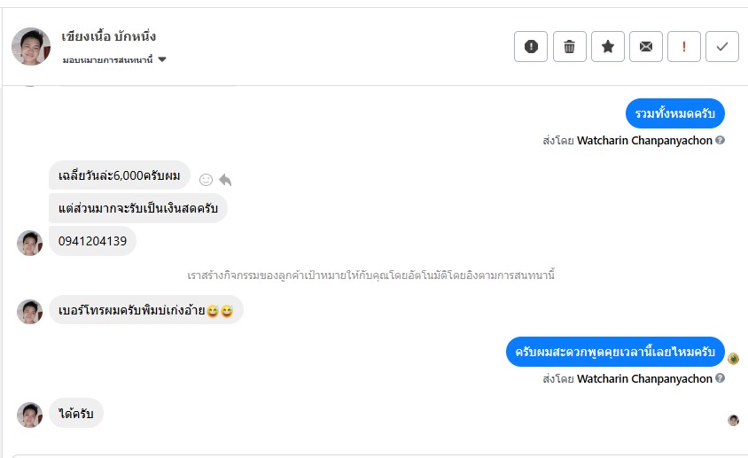Click the แต่ส่วนมากจะรับเป็นเงินสดครับ message bubble

click(x=137, y=208)
